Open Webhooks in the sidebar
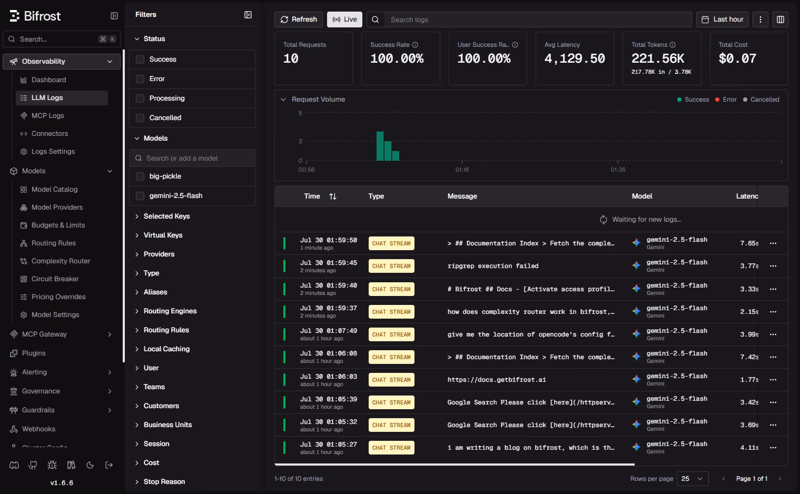 click(62, 429)
